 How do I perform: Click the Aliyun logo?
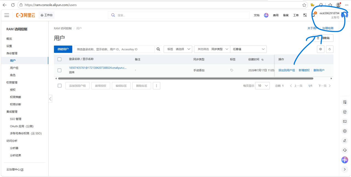(26, 15)
